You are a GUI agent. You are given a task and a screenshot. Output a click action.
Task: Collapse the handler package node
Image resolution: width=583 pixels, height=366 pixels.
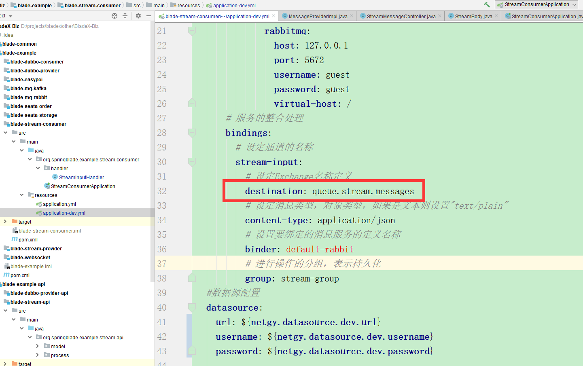38,168
